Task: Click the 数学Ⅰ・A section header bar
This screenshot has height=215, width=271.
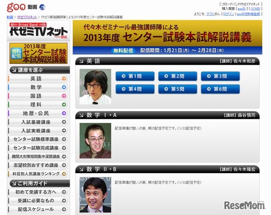Action: (168, 115)
